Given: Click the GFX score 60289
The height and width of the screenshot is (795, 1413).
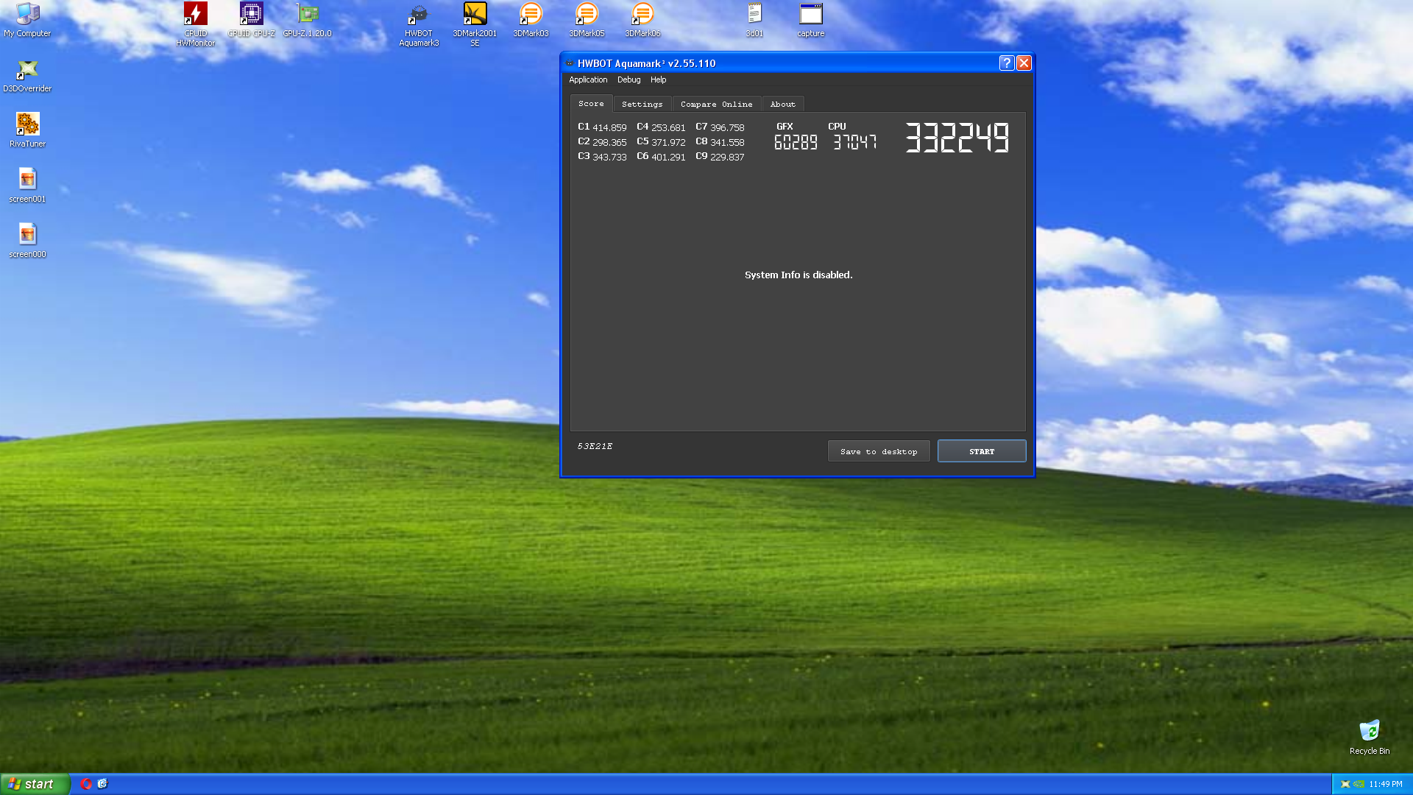Looking at the screenshot, I should (x=796, y=142).
